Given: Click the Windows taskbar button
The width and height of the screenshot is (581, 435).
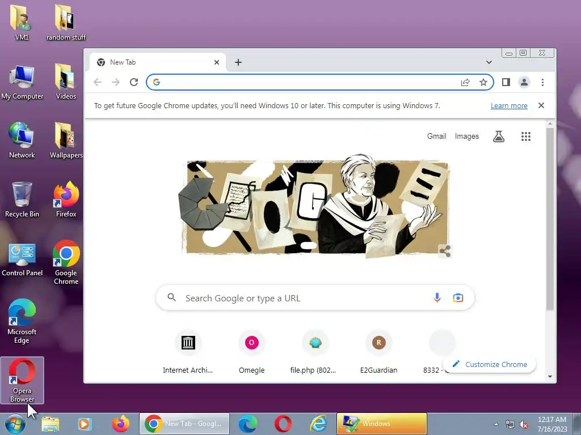Looking at the screenshot, I should [x=382, y=424].
